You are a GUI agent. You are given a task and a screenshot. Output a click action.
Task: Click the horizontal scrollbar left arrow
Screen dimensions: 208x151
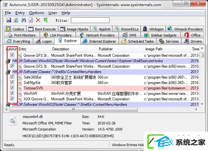point(7,109)
